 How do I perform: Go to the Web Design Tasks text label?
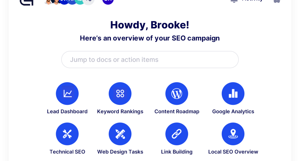pyautogui.click(x=120, y=152)
